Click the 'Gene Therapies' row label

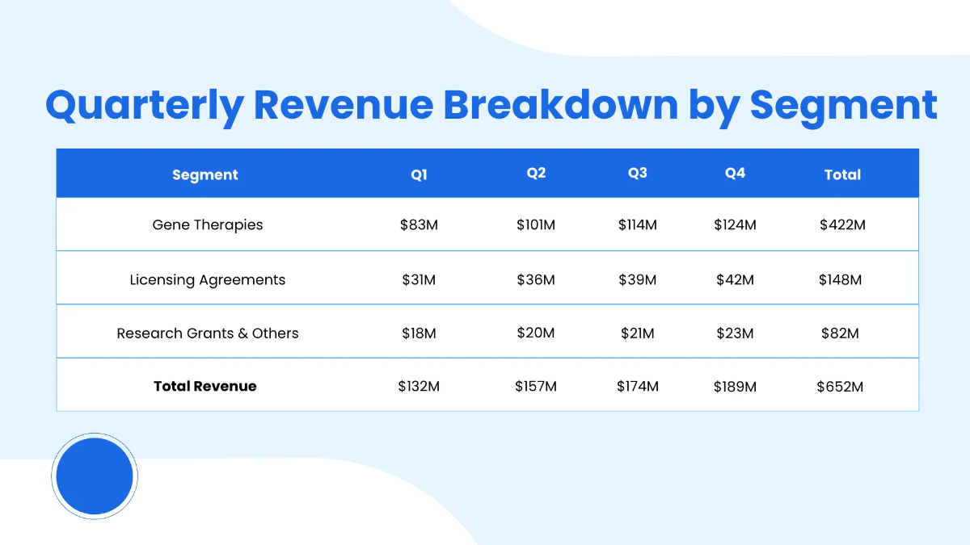[208, 224]
